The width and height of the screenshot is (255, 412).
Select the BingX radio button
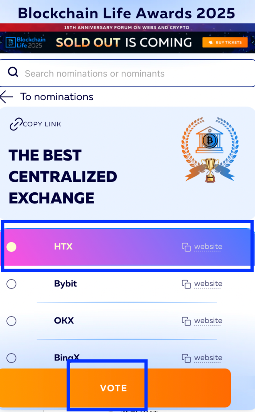[12, 358]
